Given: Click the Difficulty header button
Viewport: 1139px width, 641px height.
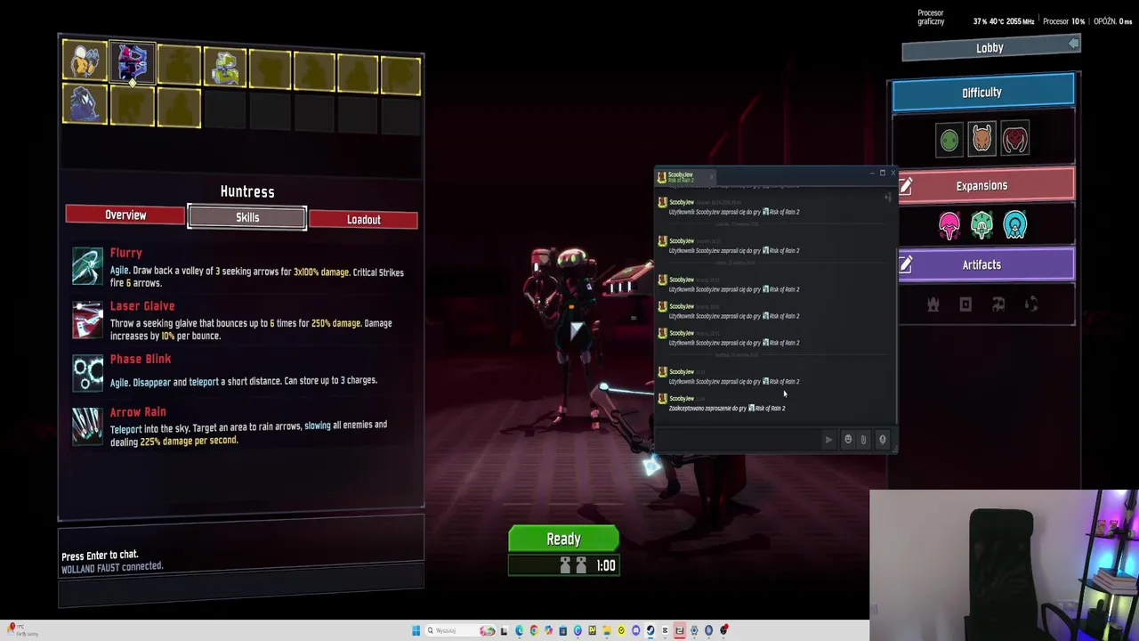Looking at the screenshot, I should (982, 93).
